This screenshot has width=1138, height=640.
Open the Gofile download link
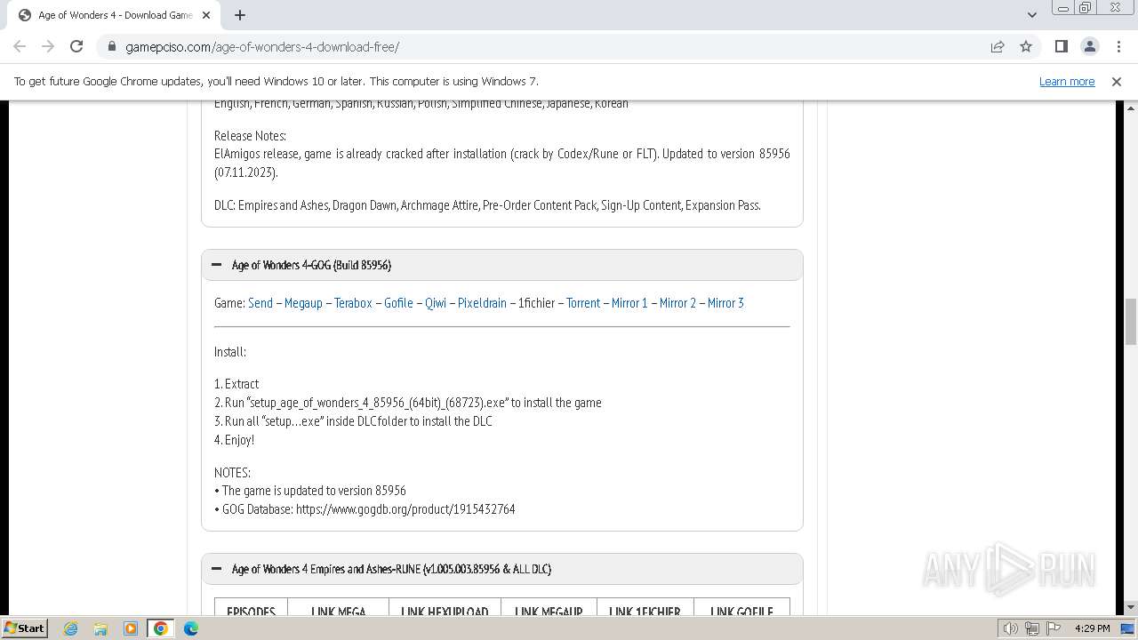pos(398,303)
